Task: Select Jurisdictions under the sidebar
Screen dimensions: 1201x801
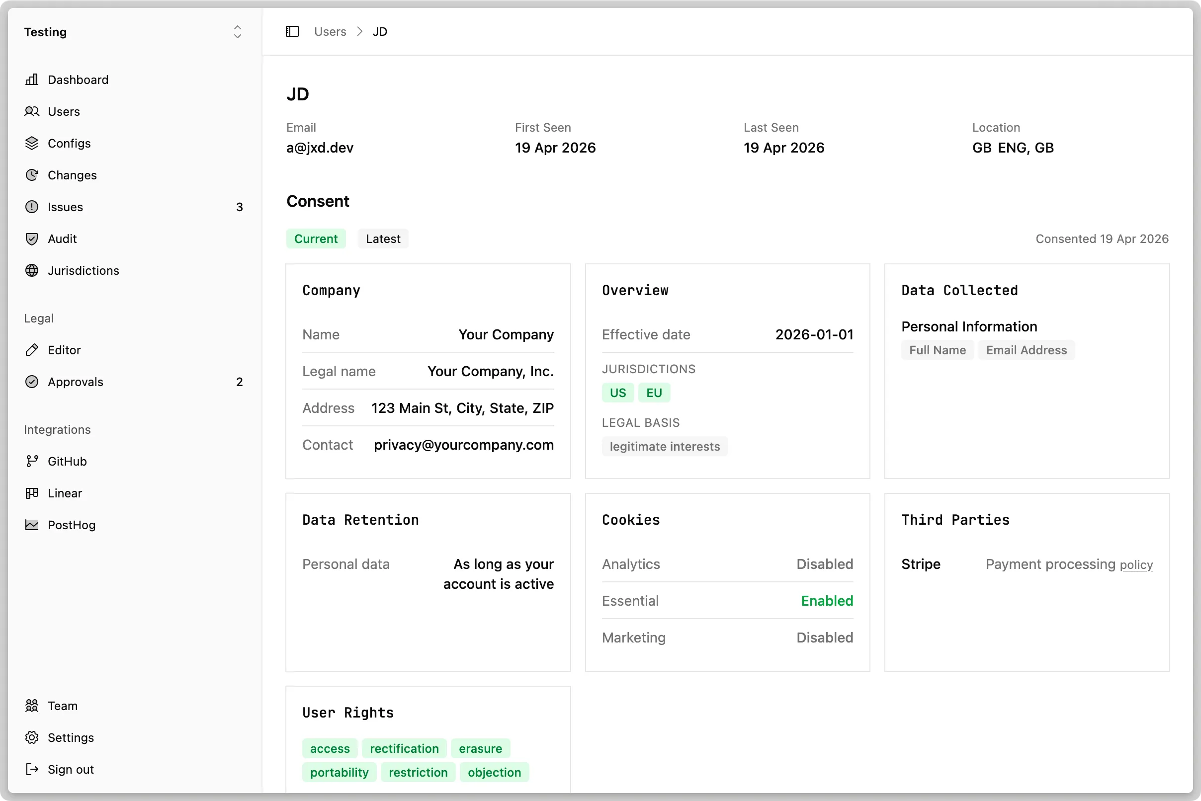Action: (x=84, y=270)
